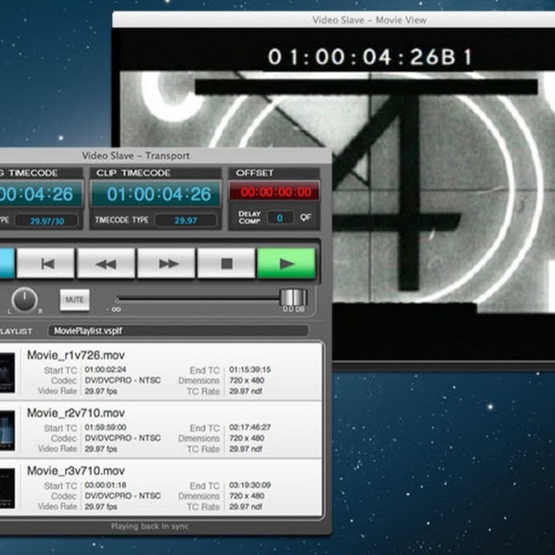The width and height of the screenshot is (555, 555).
Task: Toggle the MUTE button
Action: pos(75,300)
